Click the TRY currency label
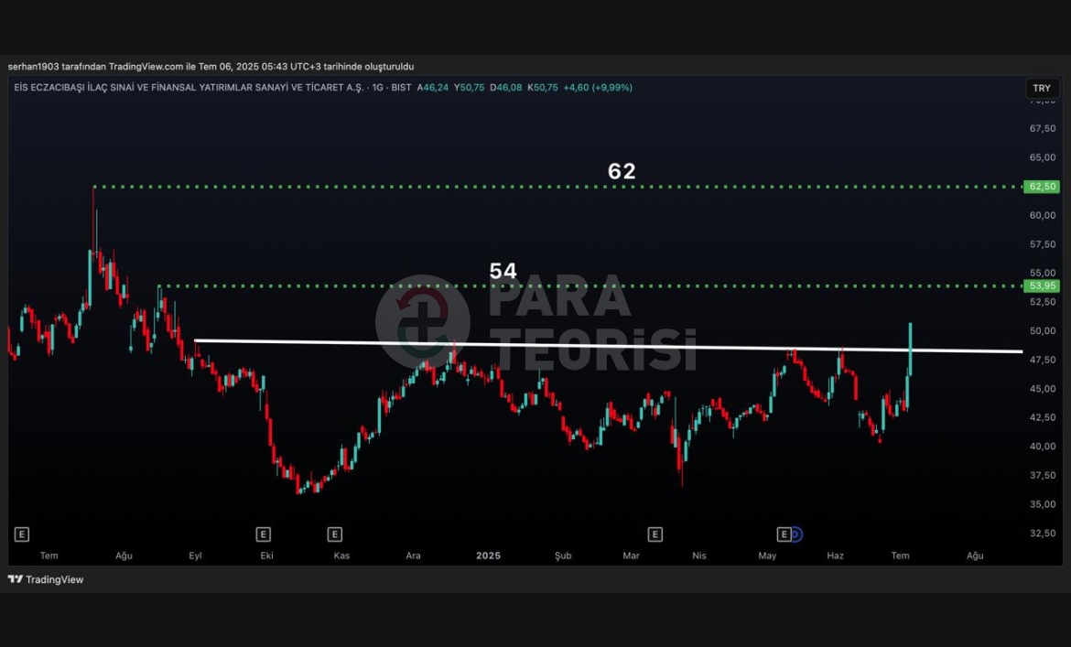 1042,88
